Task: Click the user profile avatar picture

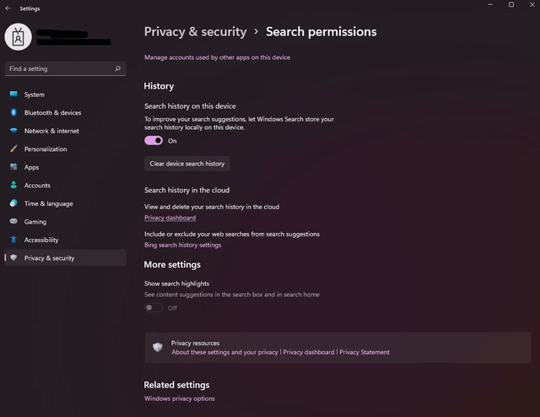Action: (18, 37)
